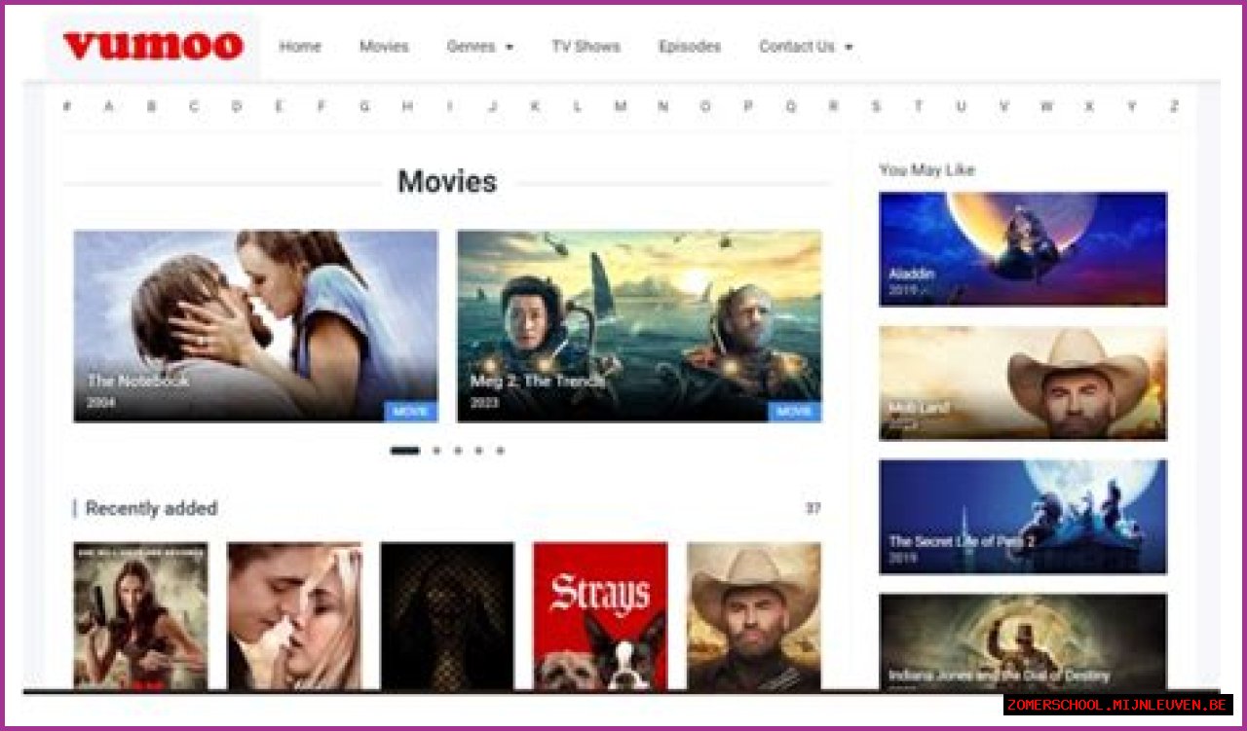Go to fifth carousel slide dot

point(500,451)
